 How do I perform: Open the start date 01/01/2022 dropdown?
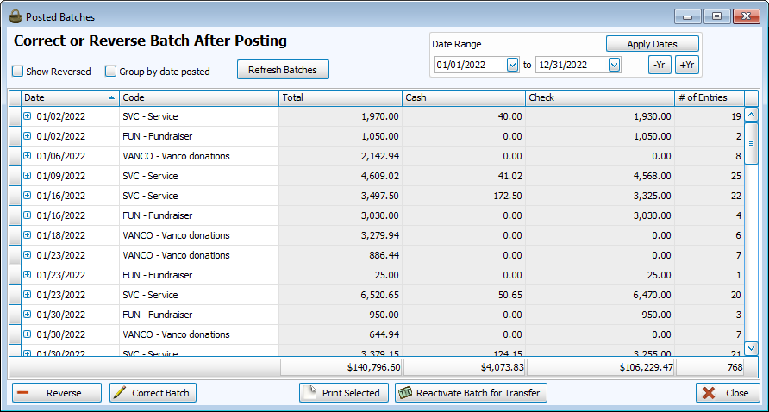point(513,65)
